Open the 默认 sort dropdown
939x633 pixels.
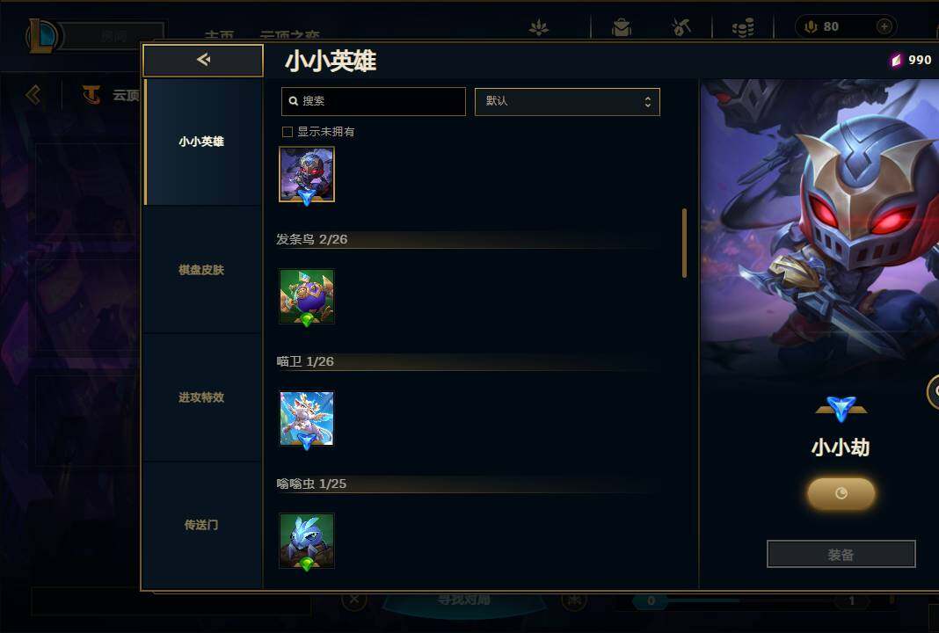567,102
